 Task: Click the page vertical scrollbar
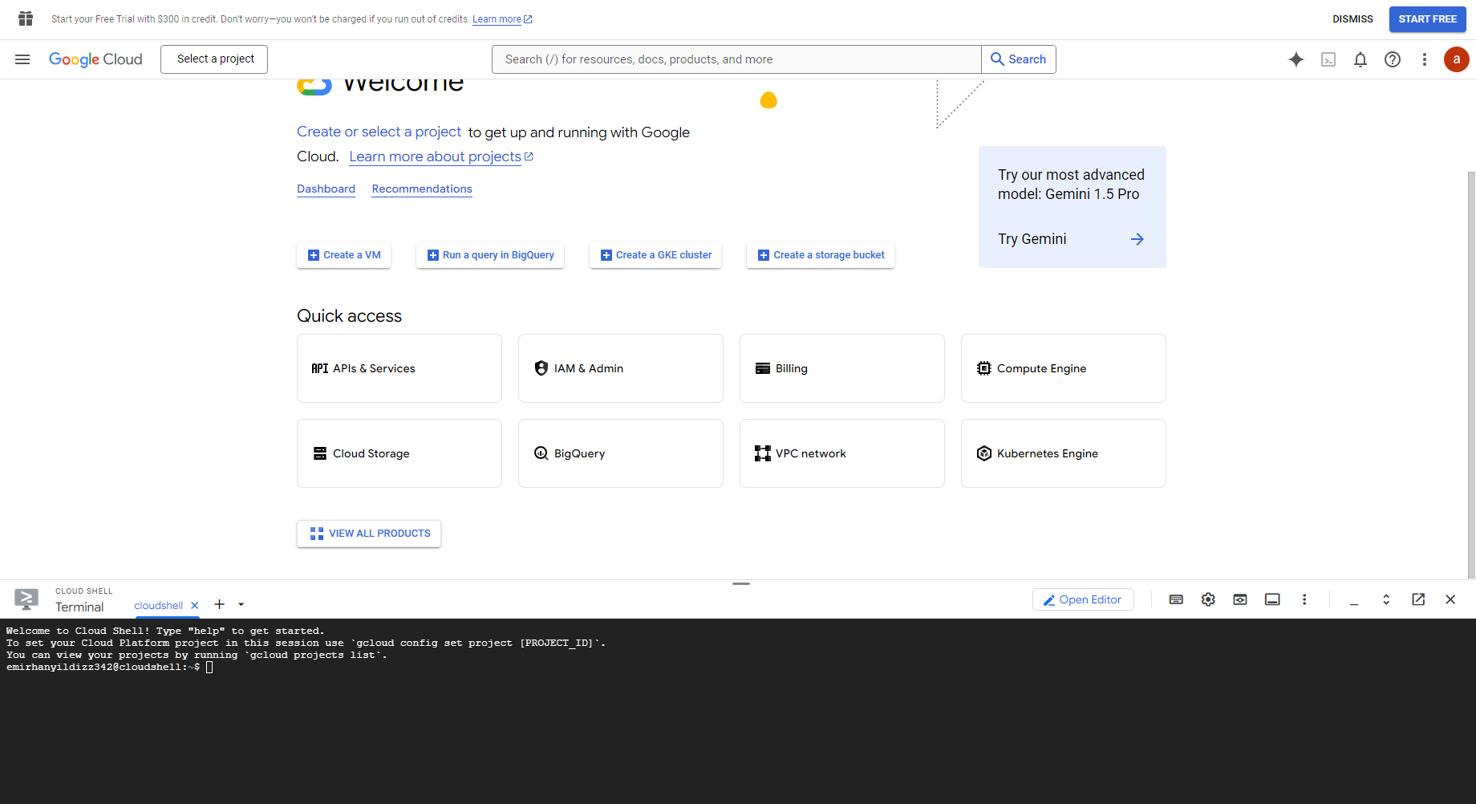tap(1471, 373)
